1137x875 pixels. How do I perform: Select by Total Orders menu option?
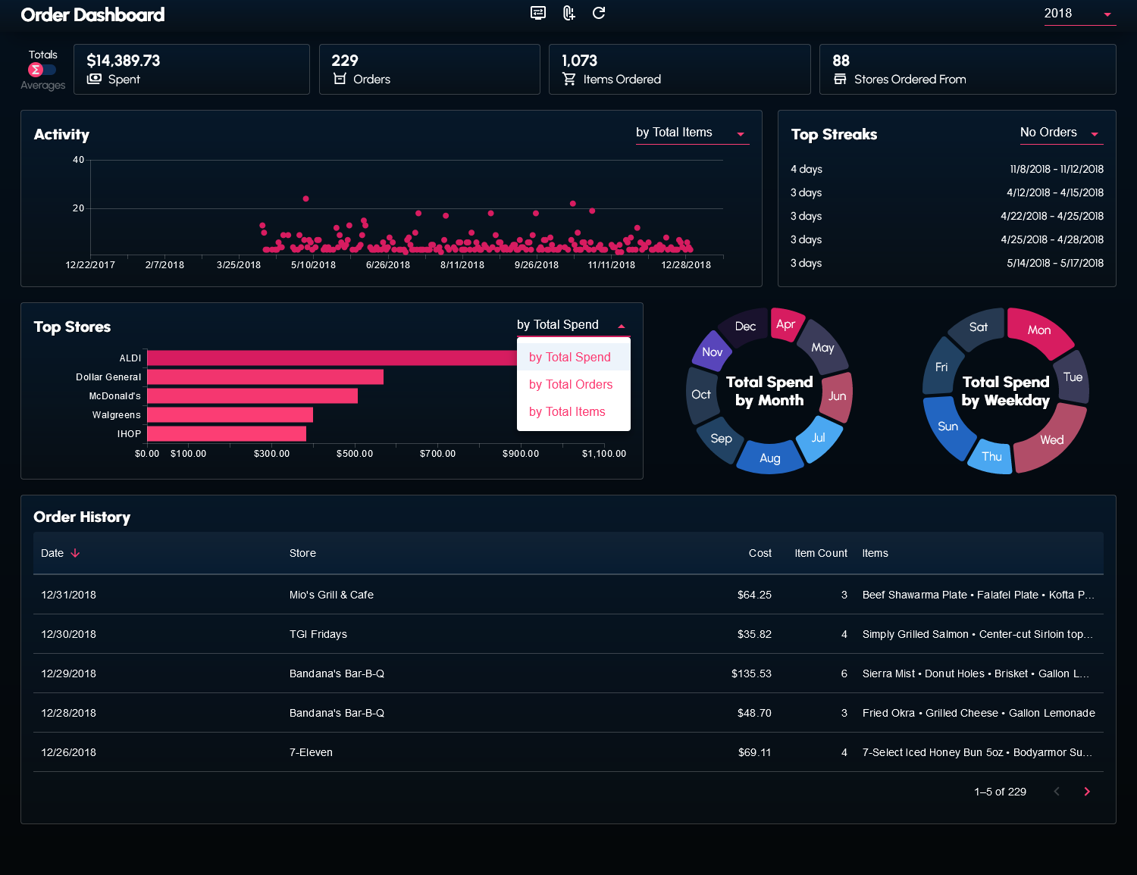(x=571, y=385)
